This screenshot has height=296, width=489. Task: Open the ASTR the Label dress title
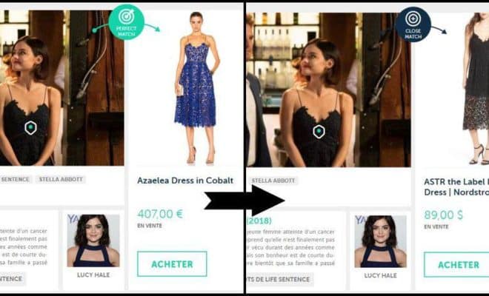[456, 187]
